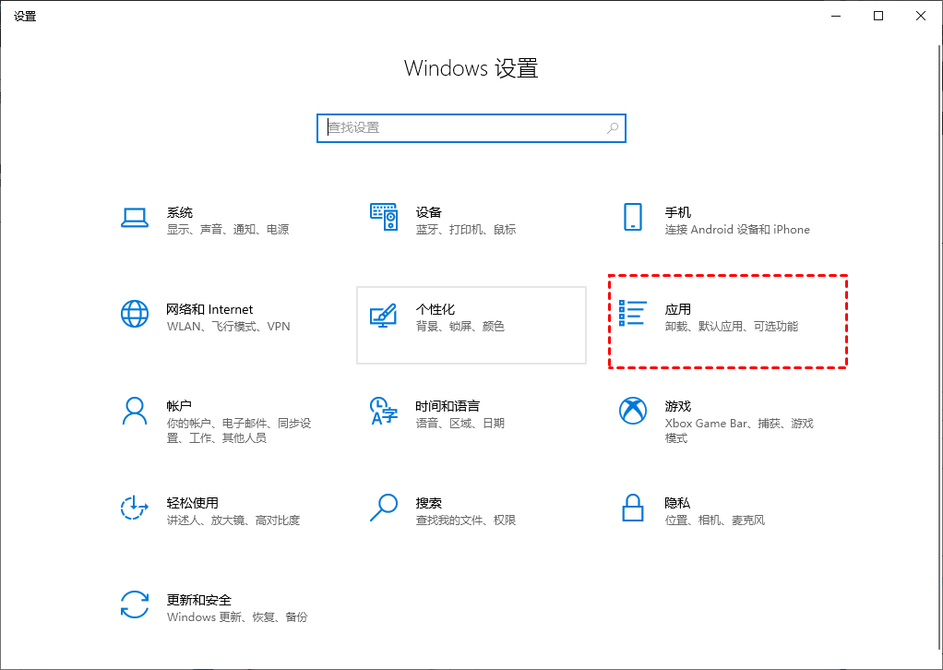
Task: Open 应用 using its list icon
Action: click(x=632, y=315)
